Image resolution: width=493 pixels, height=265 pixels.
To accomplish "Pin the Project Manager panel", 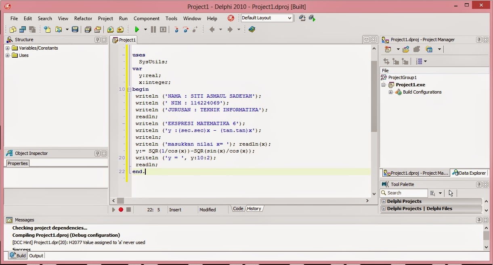I will pos(479,40).
